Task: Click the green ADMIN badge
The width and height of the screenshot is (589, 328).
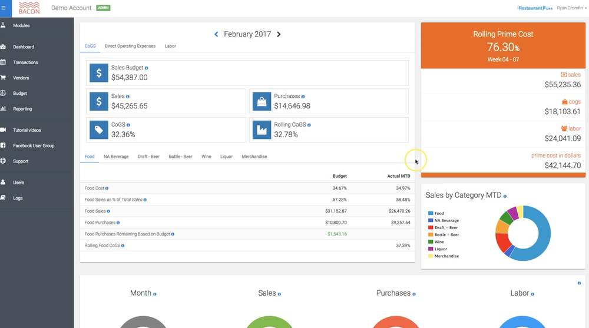Action: click(x=103, y=8)
